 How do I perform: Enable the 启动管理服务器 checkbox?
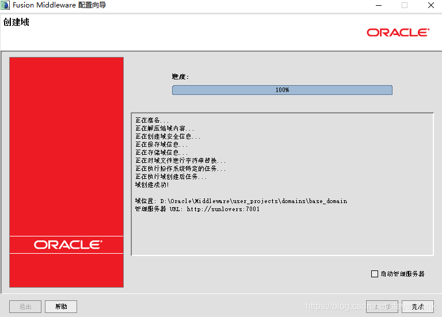pos(374,274)
